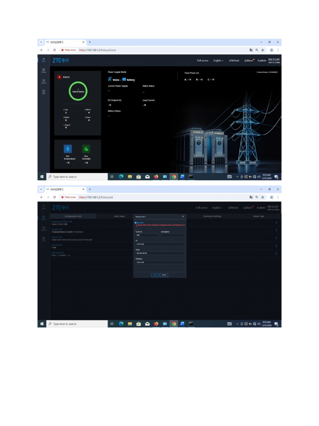Click Refresh in dcua/set header
The width and height of the screenshot is (319, 426).
point(233,208)
